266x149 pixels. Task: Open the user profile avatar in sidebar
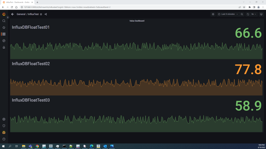coord(4,132)
